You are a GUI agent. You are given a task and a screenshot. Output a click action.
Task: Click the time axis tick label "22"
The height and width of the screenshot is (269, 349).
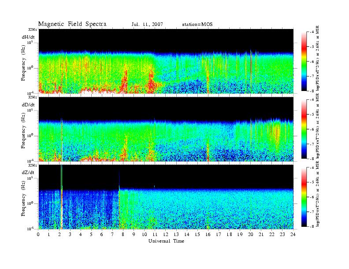(x=272, y=234)
